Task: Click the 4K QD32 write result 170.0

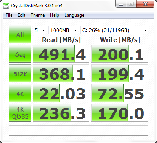Action: tap(120, 113)
